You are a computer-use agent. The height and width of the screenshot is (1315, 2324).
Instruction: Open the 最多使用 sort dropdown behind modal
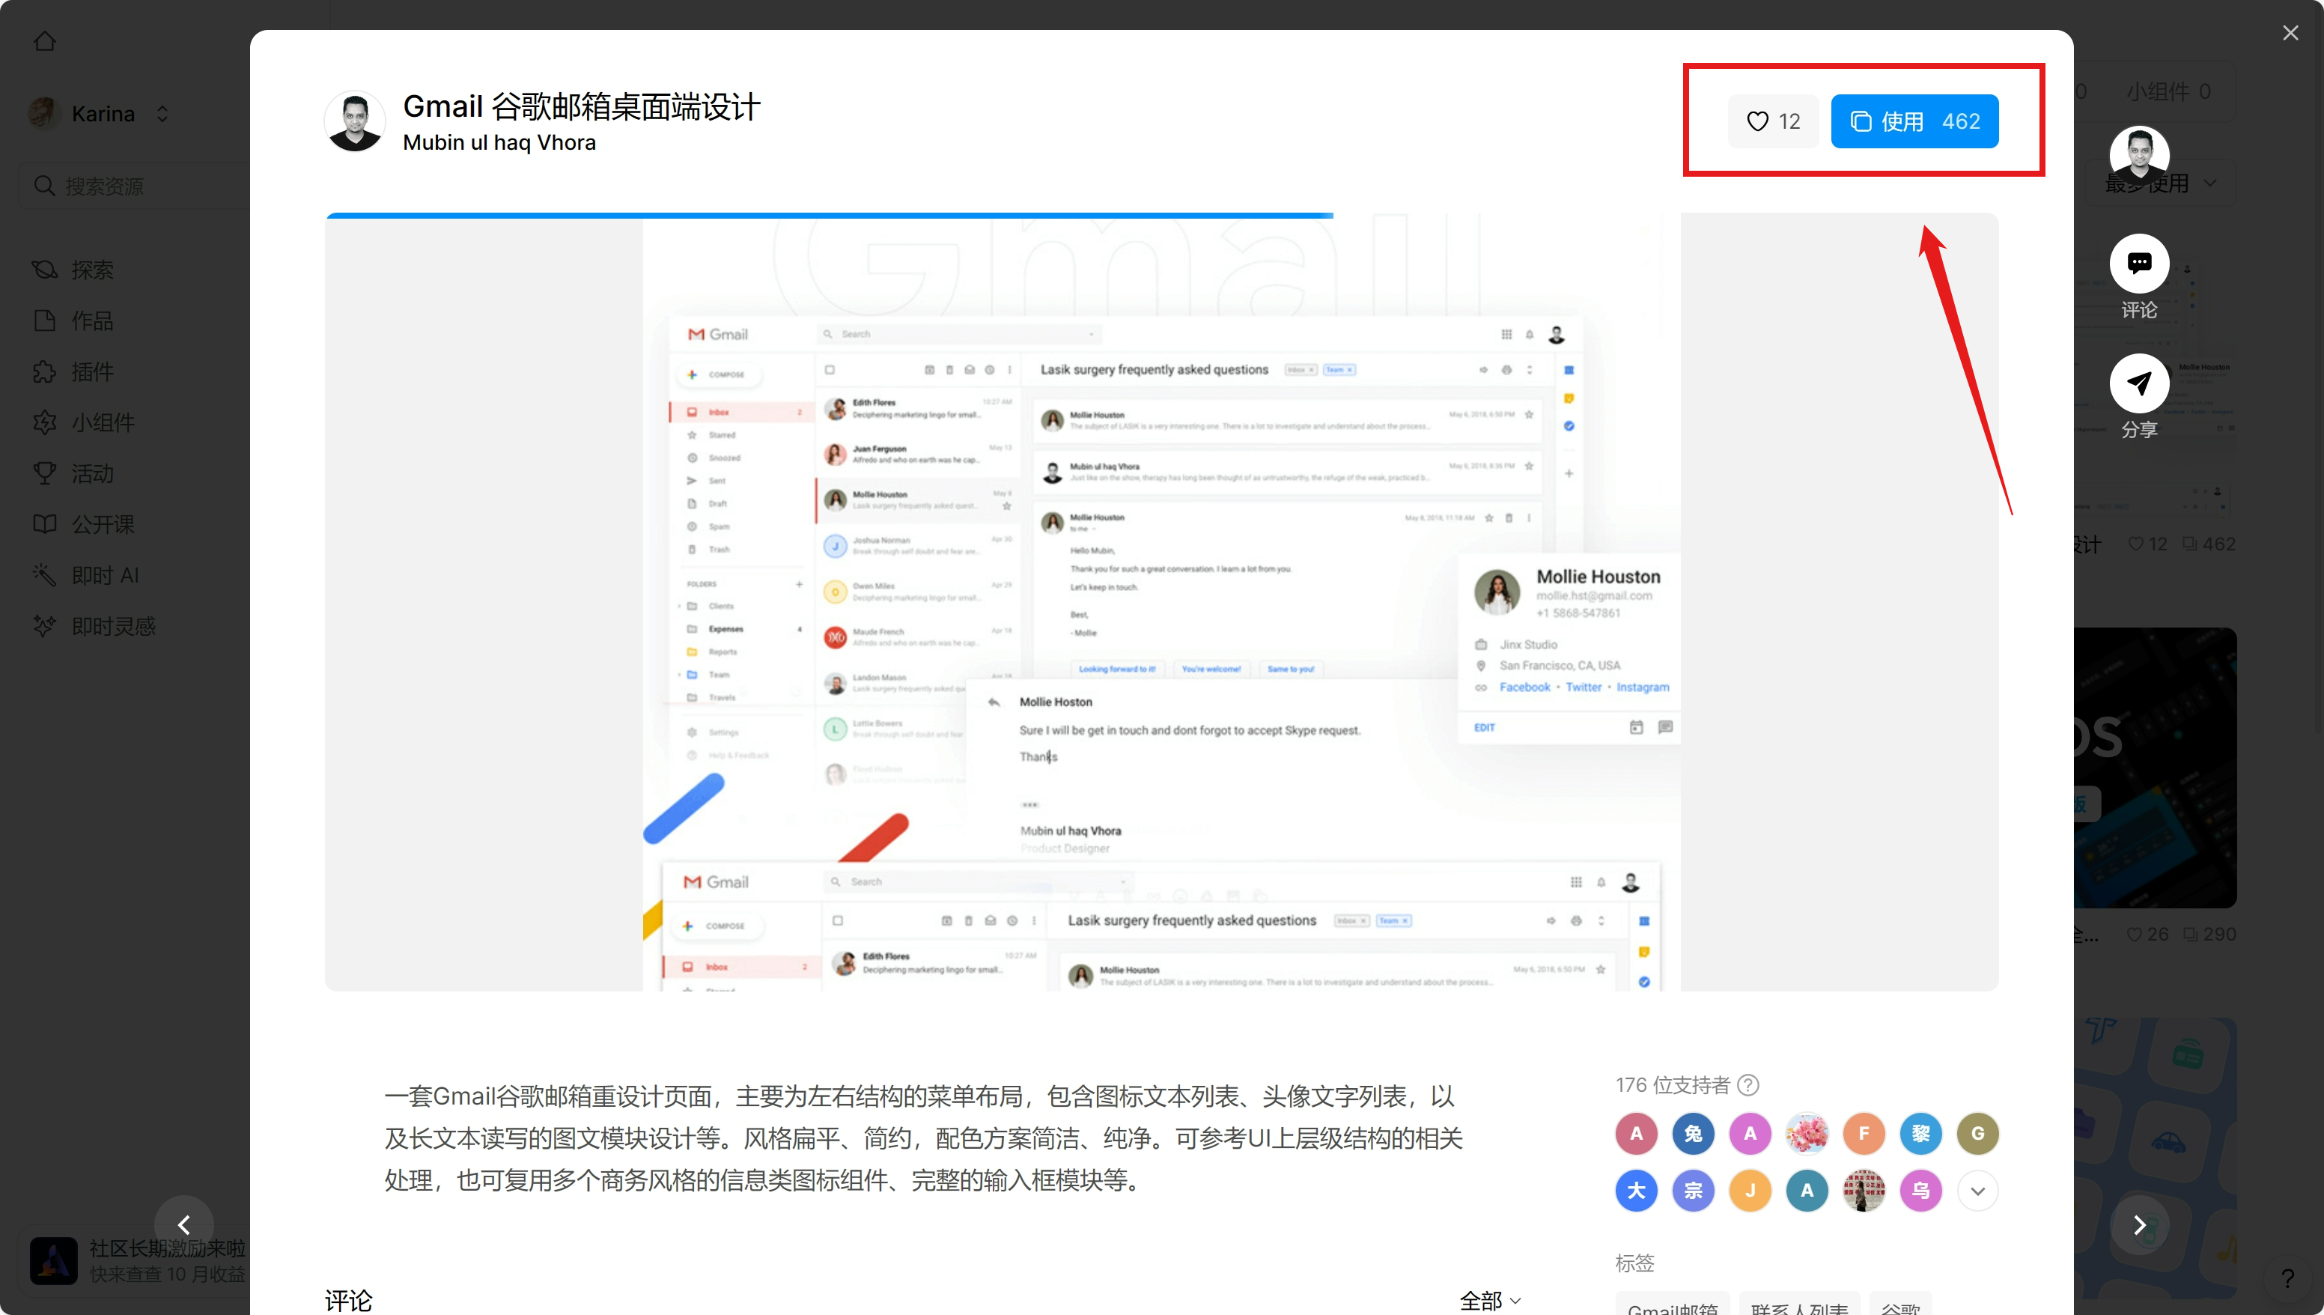point(2162,183)
